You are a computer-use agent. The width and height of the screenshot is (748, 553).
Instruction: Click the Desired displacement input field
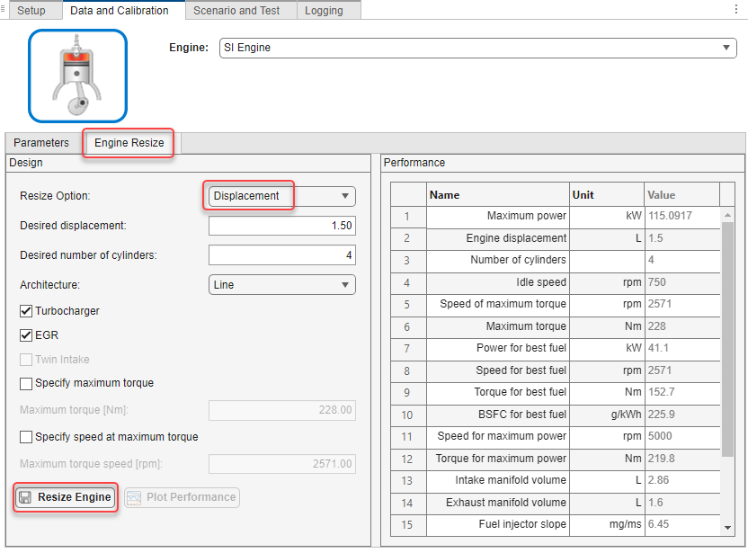[282, 226]
